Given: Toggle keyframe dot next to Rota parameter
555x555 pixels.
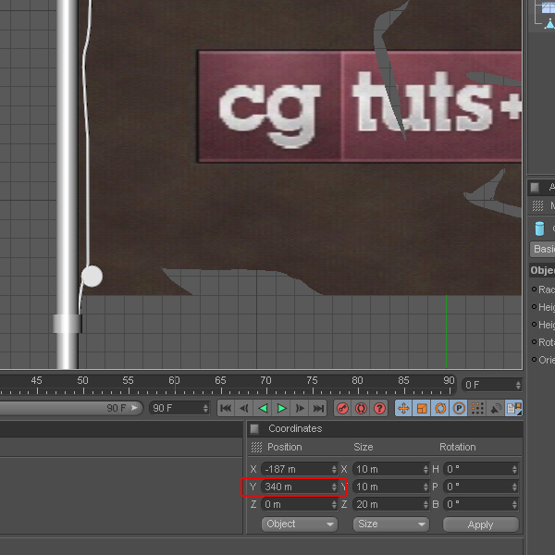Looking at the screenshot, I should click(x=534, y=342).
